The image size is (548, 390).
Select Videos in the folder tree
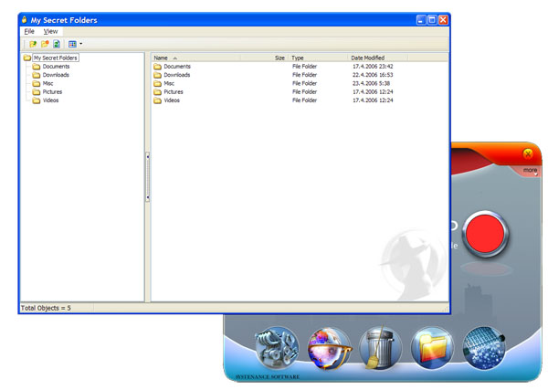coord(50,100)
